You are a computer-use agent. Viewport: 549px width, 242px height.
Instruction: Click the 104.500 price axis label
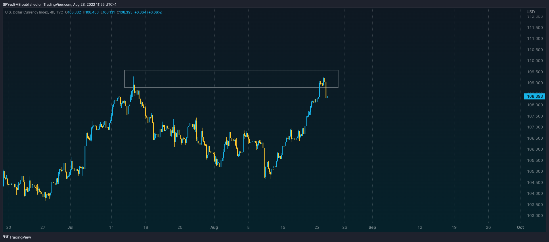click(x=535, y=183)
